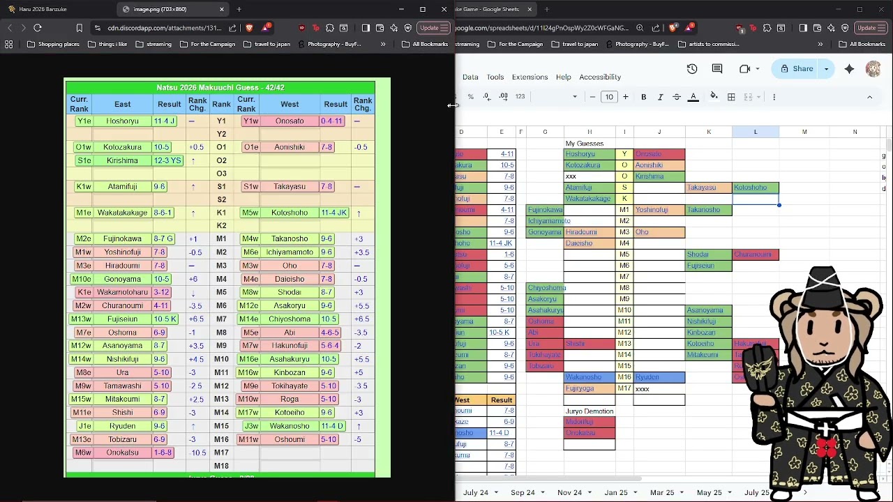Open version history in Google Sheets
Image resolution: width=893 pixels, height=502 pixels.
pyautogui.click(x=691, y=69)
